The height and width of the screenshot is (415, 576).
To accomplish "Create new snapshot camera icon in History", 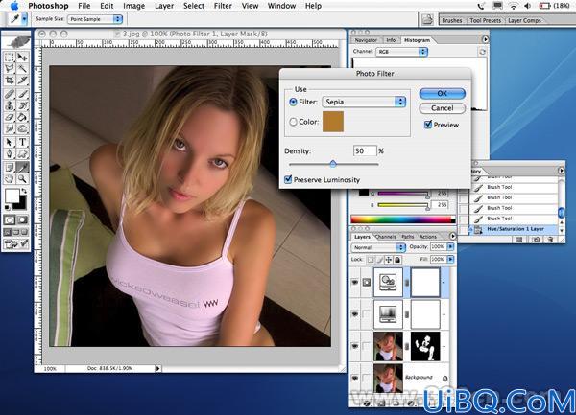I will click(536, 240).
